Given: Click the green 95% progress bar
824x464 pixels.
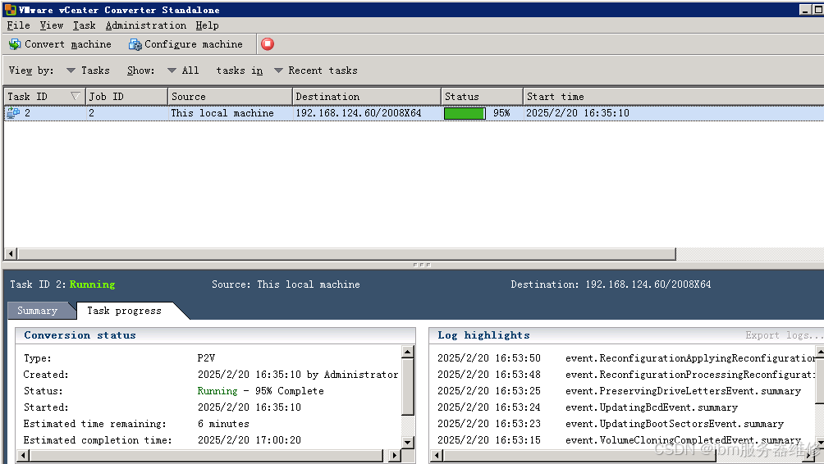Looking at the screenshot, I should click(x=465, y=113).
